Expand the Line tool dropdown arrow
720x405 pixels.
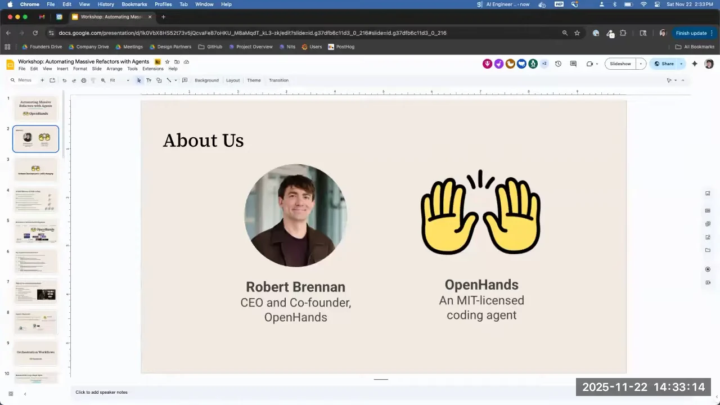pos(175,80)
